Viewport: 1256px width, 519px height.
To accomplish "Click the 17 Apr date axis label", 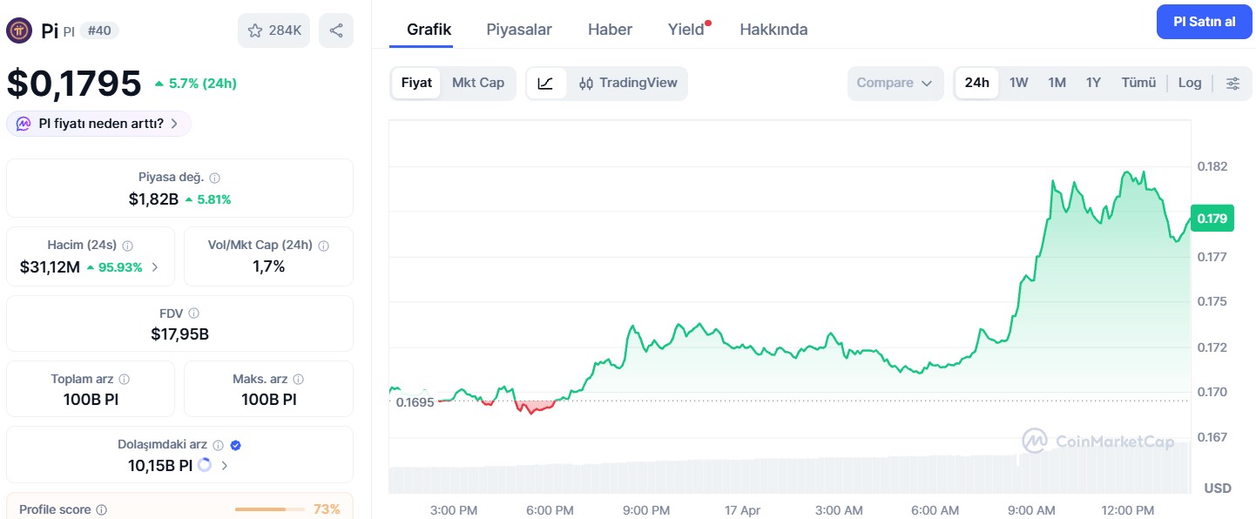I will click(x=743, y=509).
